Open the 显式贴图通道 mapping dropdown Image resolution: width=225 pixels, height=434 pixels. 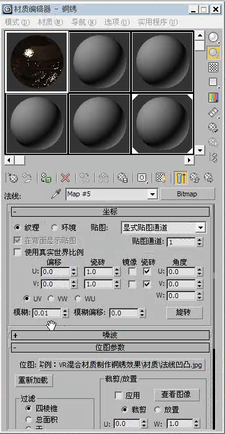[x=201, y=228]
